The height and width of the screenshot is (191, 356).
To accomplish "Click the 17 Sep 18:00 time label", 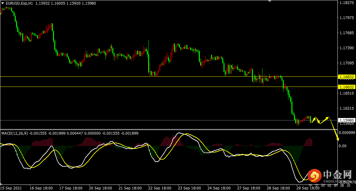I will [71, 188].
